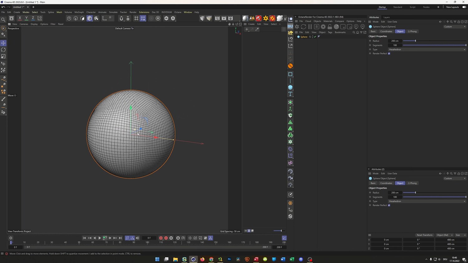
Task: Toggle the upper Render Perfect checkbox
Action: coord(389,54)
